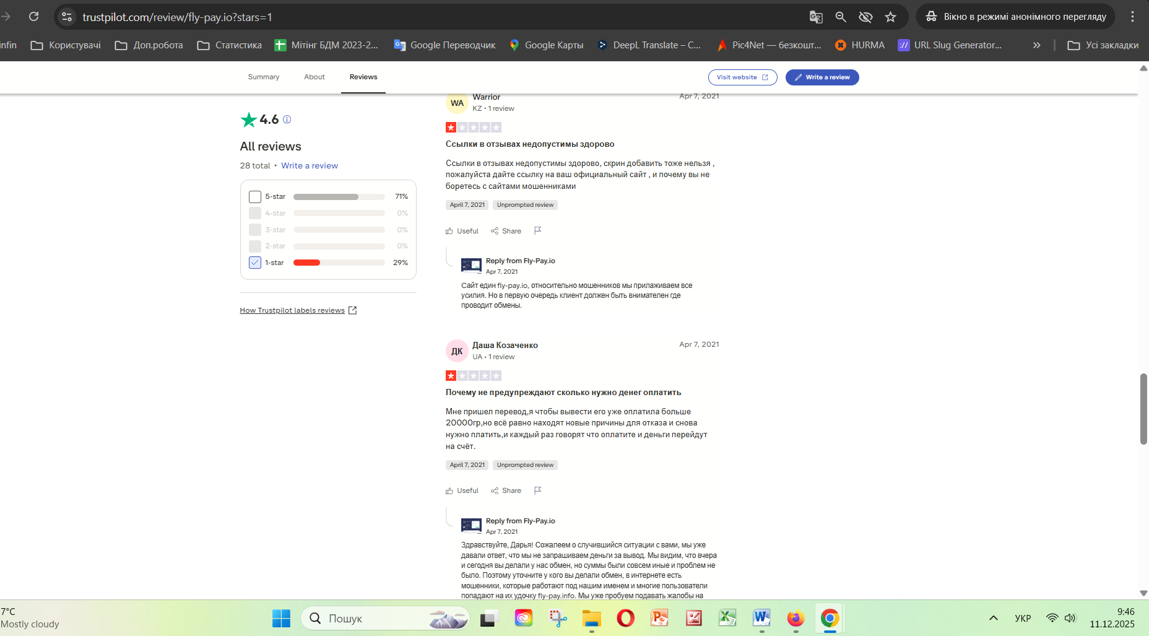Mark Даша Козаченко's review as Useful
The height and width of the screenshot is (636, 1149).
[462, 490]
